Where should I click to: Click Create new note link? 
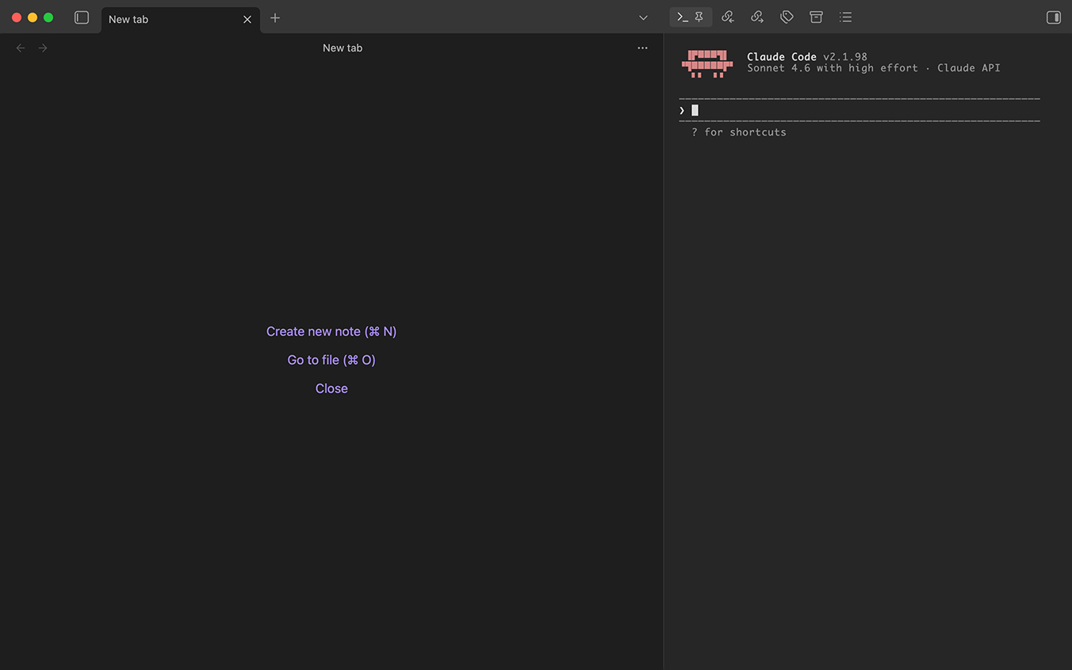click(331, 331)
